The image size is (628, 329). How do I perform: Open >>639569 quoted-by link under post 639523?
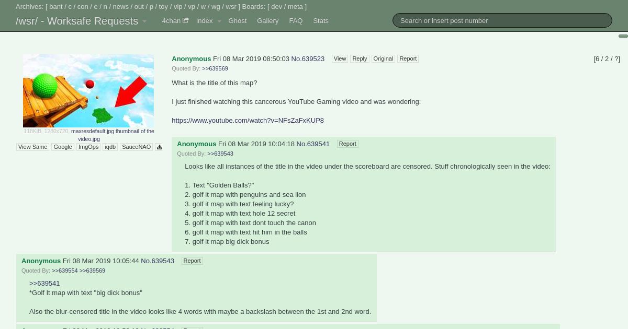tap(215, 69)
